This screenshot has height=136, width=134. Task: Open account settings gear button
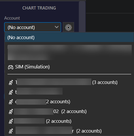coord(68,27)
